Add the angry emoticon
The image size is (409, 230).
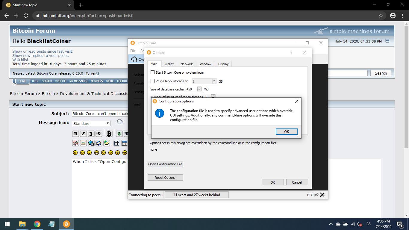tap(104, 153)
